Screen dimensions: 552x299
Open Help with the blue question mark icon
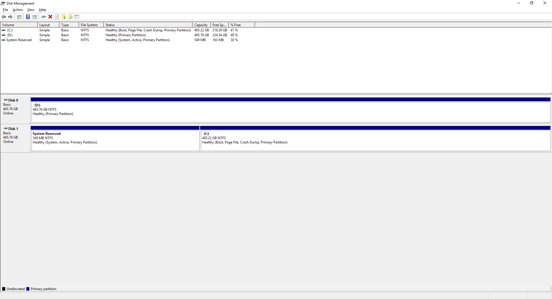click(x=28, y=17)
